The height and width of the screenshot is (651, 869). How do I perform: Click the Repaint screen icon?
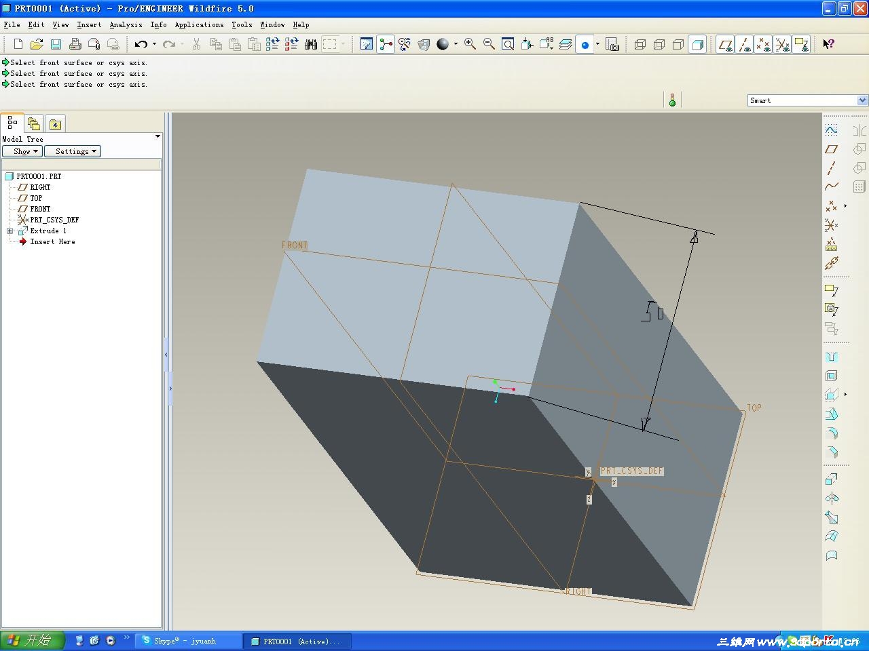[366, 44]
